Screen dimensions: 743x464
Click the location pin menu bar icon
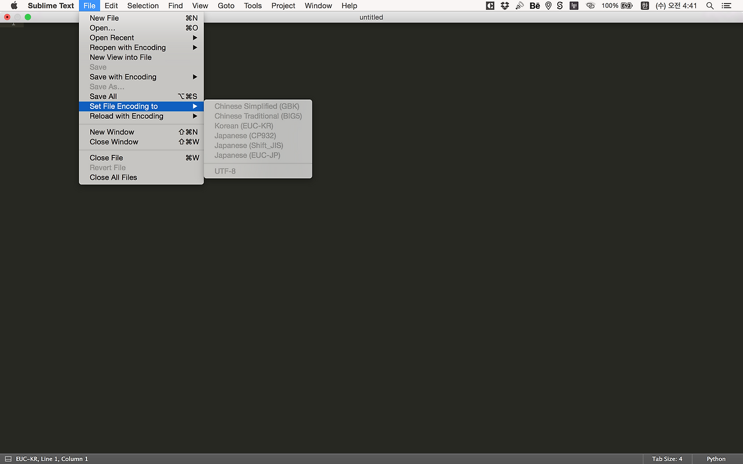(548, 6)
